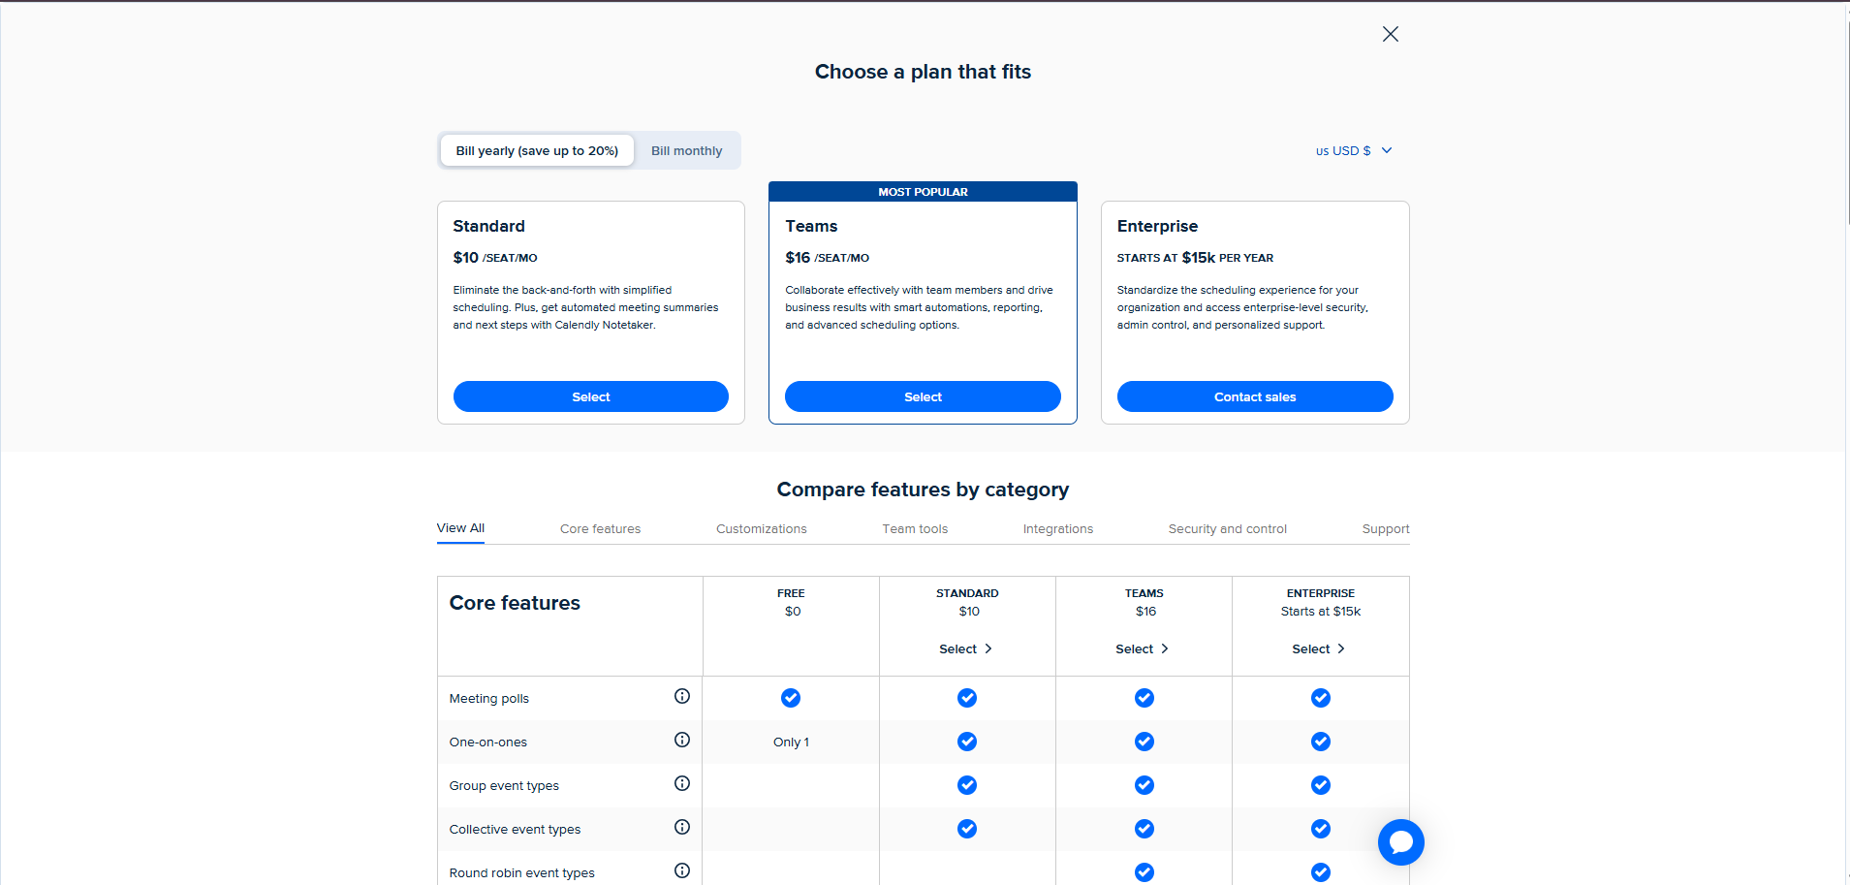This screenshot has height=885, width=1850.
Task: Open the Integrations tab
Action: pyautogui.click(x=1057, y=528)
